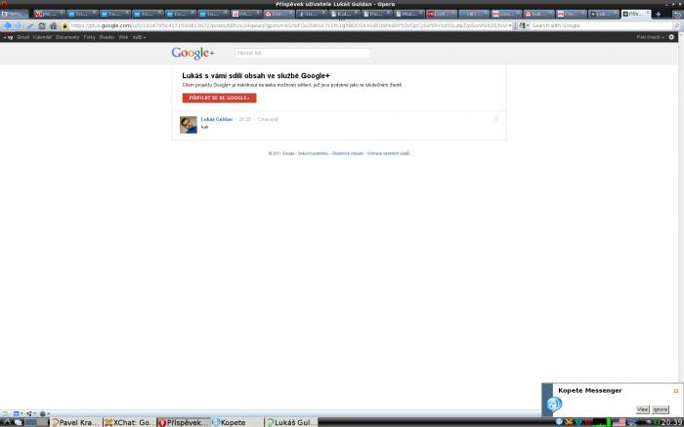Open the Ochrana osobních údajů footer link
Screen dimensions: 684x427
click(x=388, y=153)
